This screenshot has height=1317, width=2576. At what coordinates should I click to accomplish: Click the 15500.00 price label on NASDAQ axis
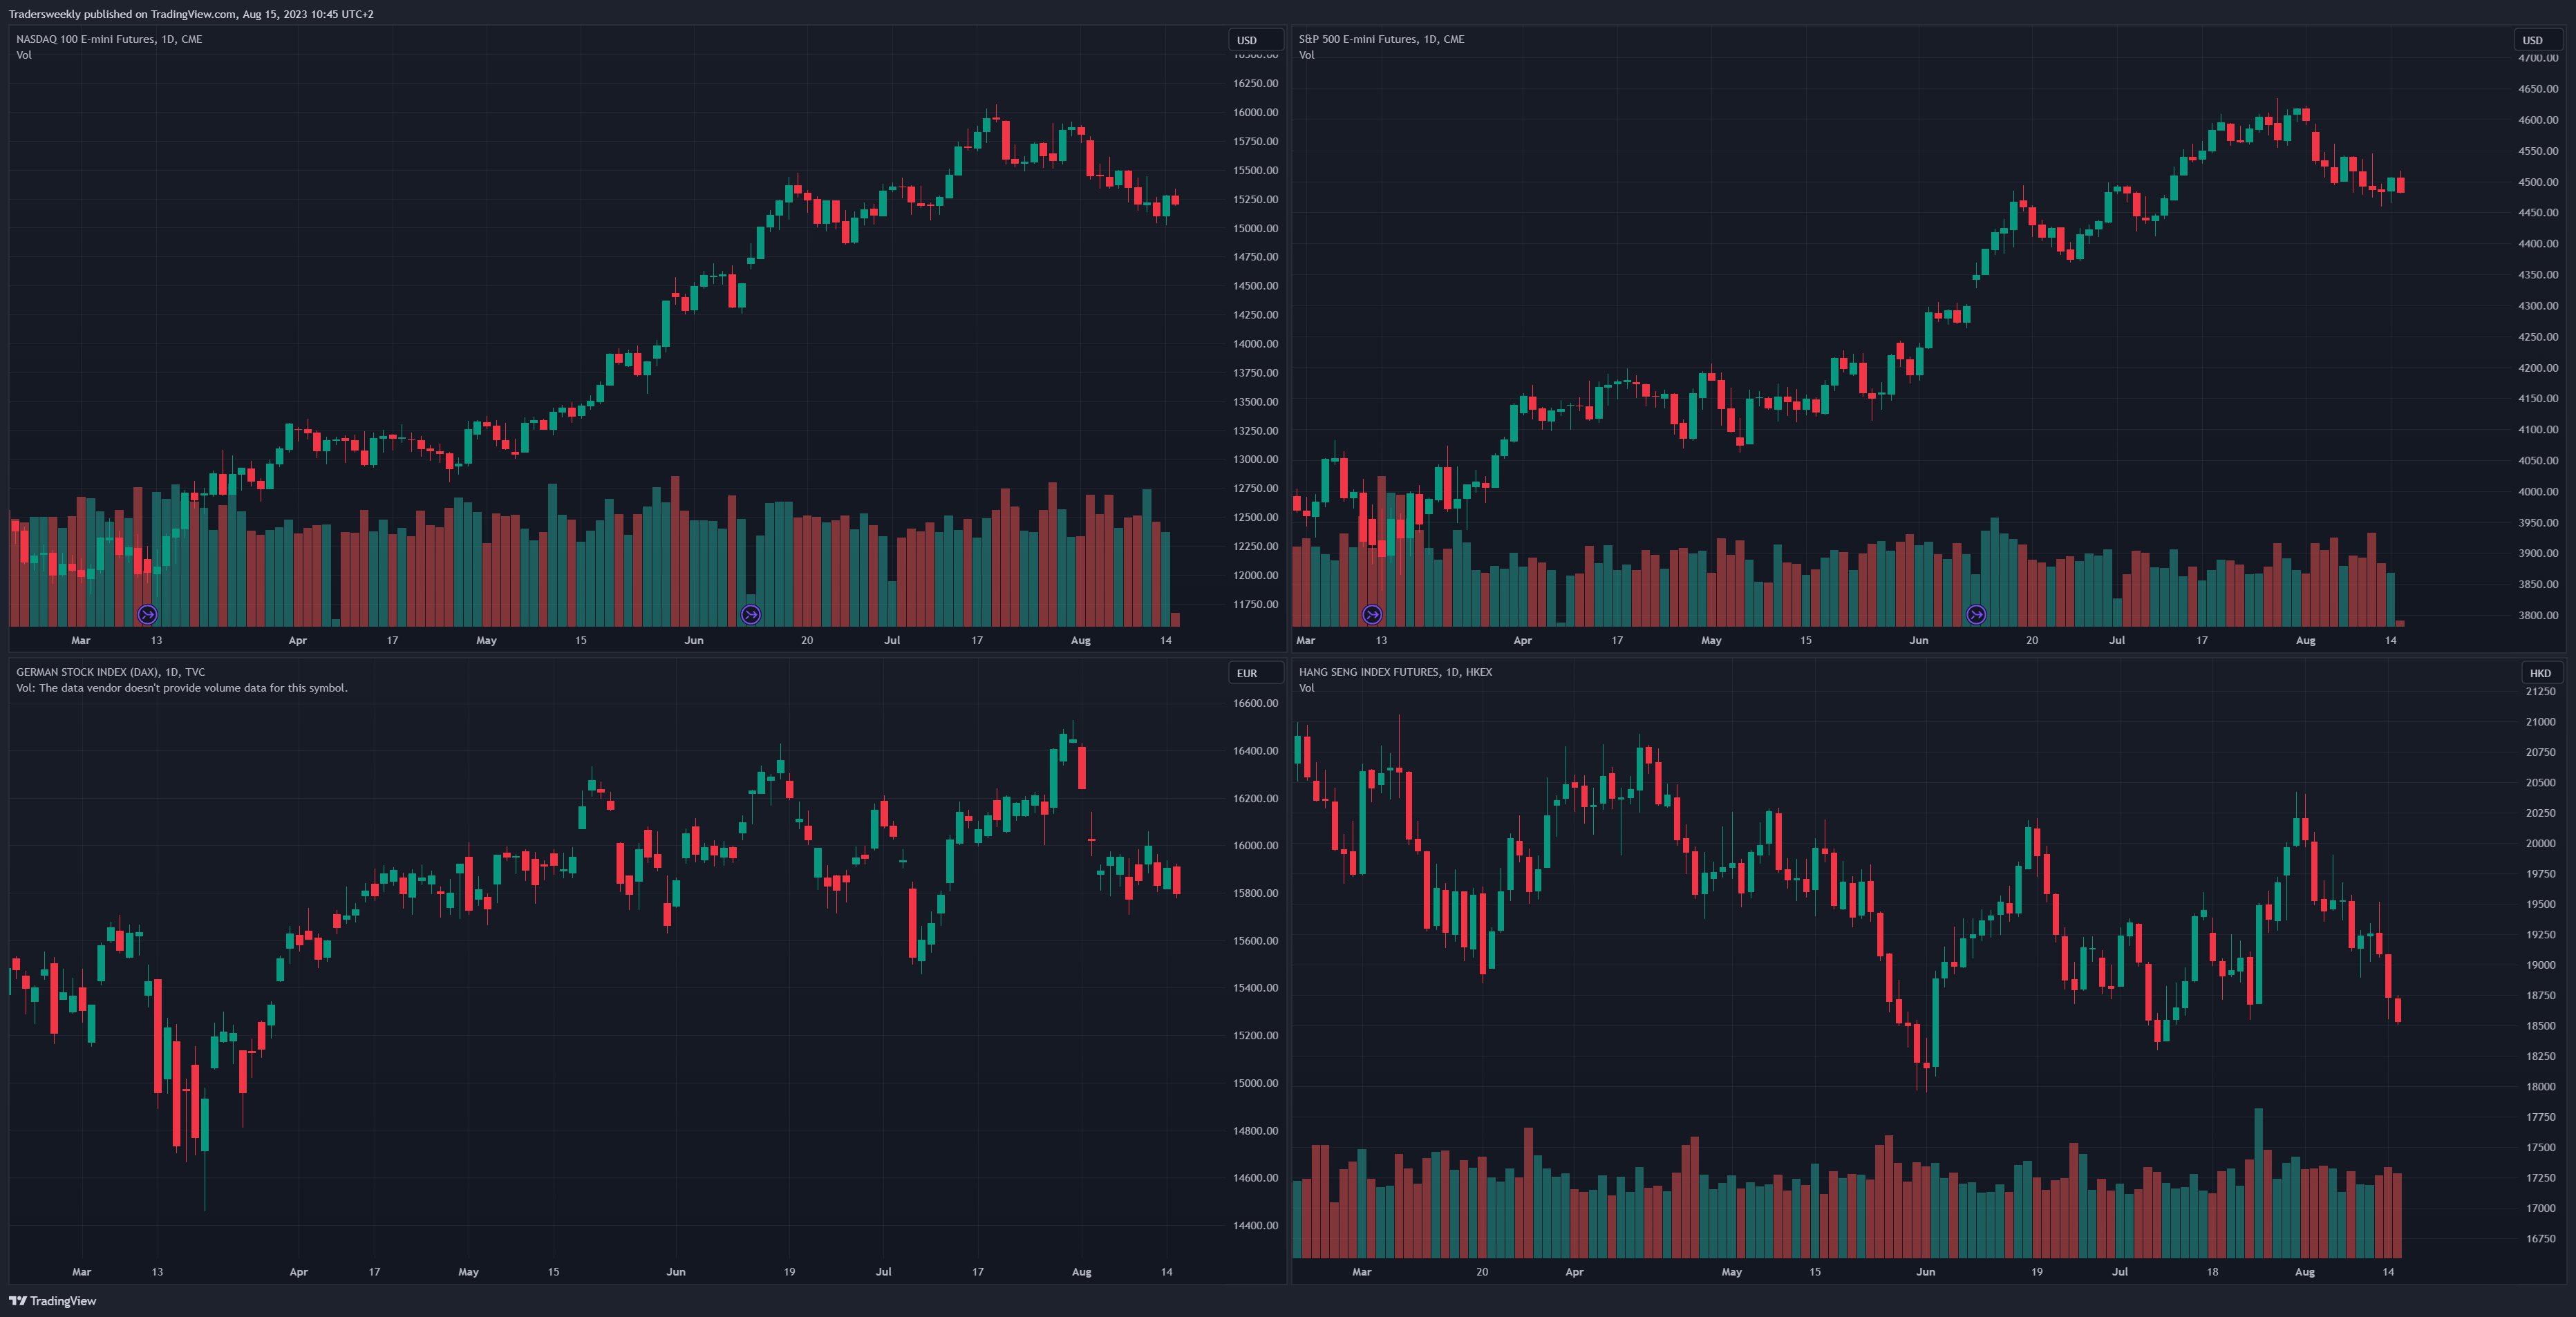coord(1255,170)
